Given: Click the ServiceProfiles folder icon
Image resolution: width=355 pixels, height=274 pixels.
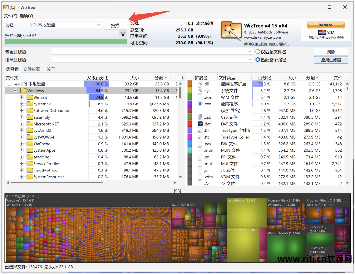Looking at the screenshot, I should 30,164.
